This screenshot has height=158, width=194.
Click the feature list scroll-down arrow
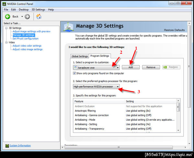click(x=178, y=130)
